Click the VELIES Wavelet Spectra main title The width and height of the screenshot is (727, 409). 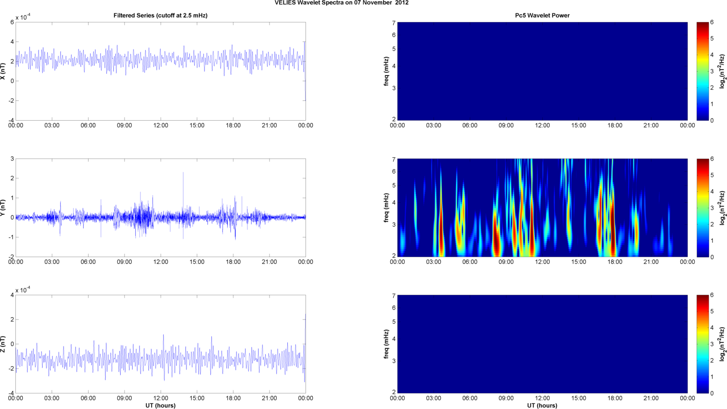[x=342, y=3]
